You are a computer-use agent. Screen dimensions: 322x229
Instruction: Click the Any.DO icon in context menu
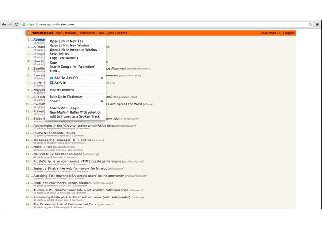pyautogui.click(x=51, y=78)
